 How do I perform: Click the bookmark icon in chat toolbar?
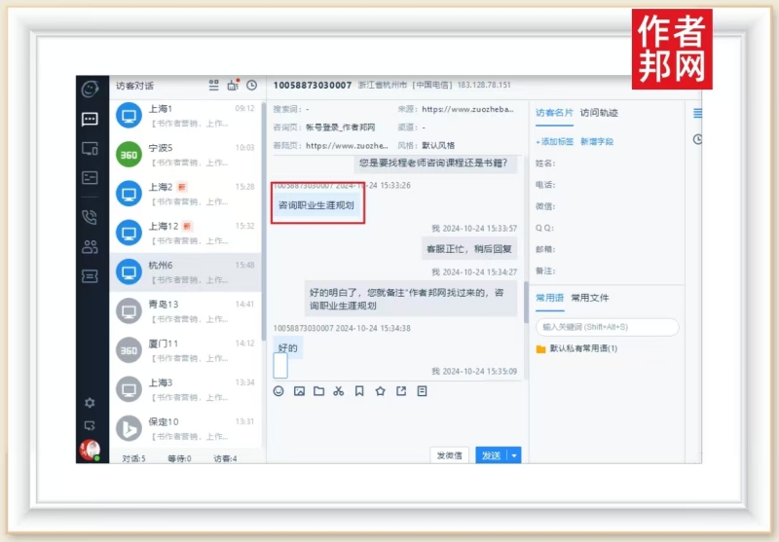click(359, 391)
